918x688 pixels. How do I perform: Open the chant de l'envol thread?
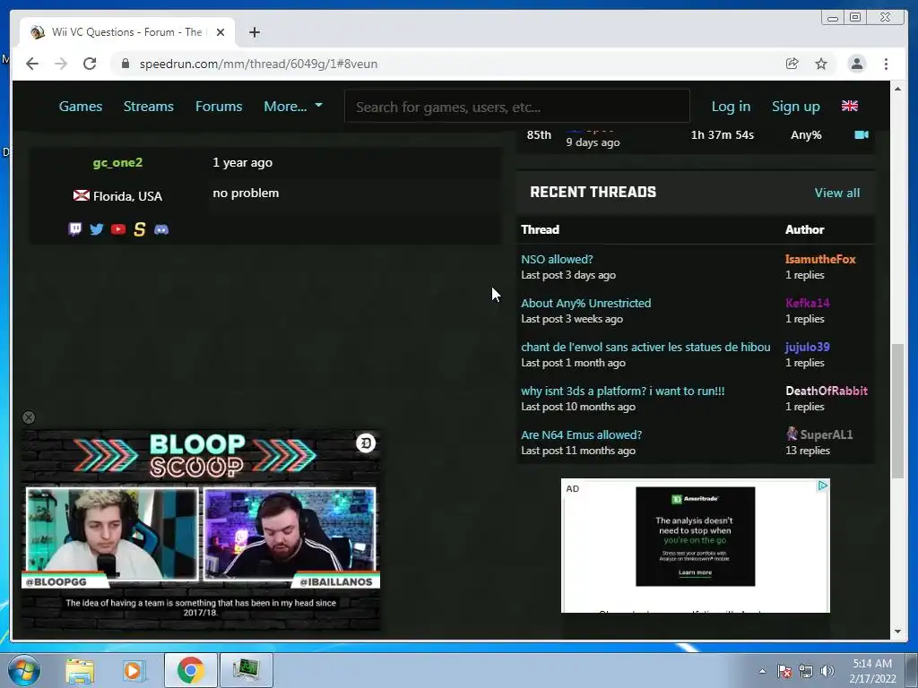click(645, 347)
